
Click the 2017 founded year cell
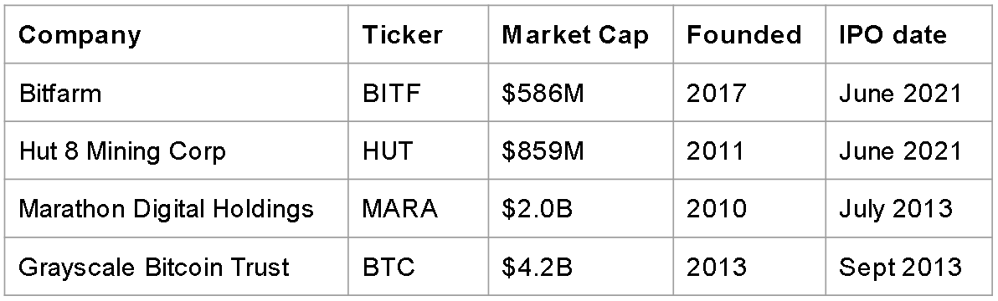pyautogui.click(x=749, y=92)
